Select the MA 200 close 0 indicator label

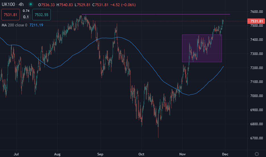tap(14, 25)
